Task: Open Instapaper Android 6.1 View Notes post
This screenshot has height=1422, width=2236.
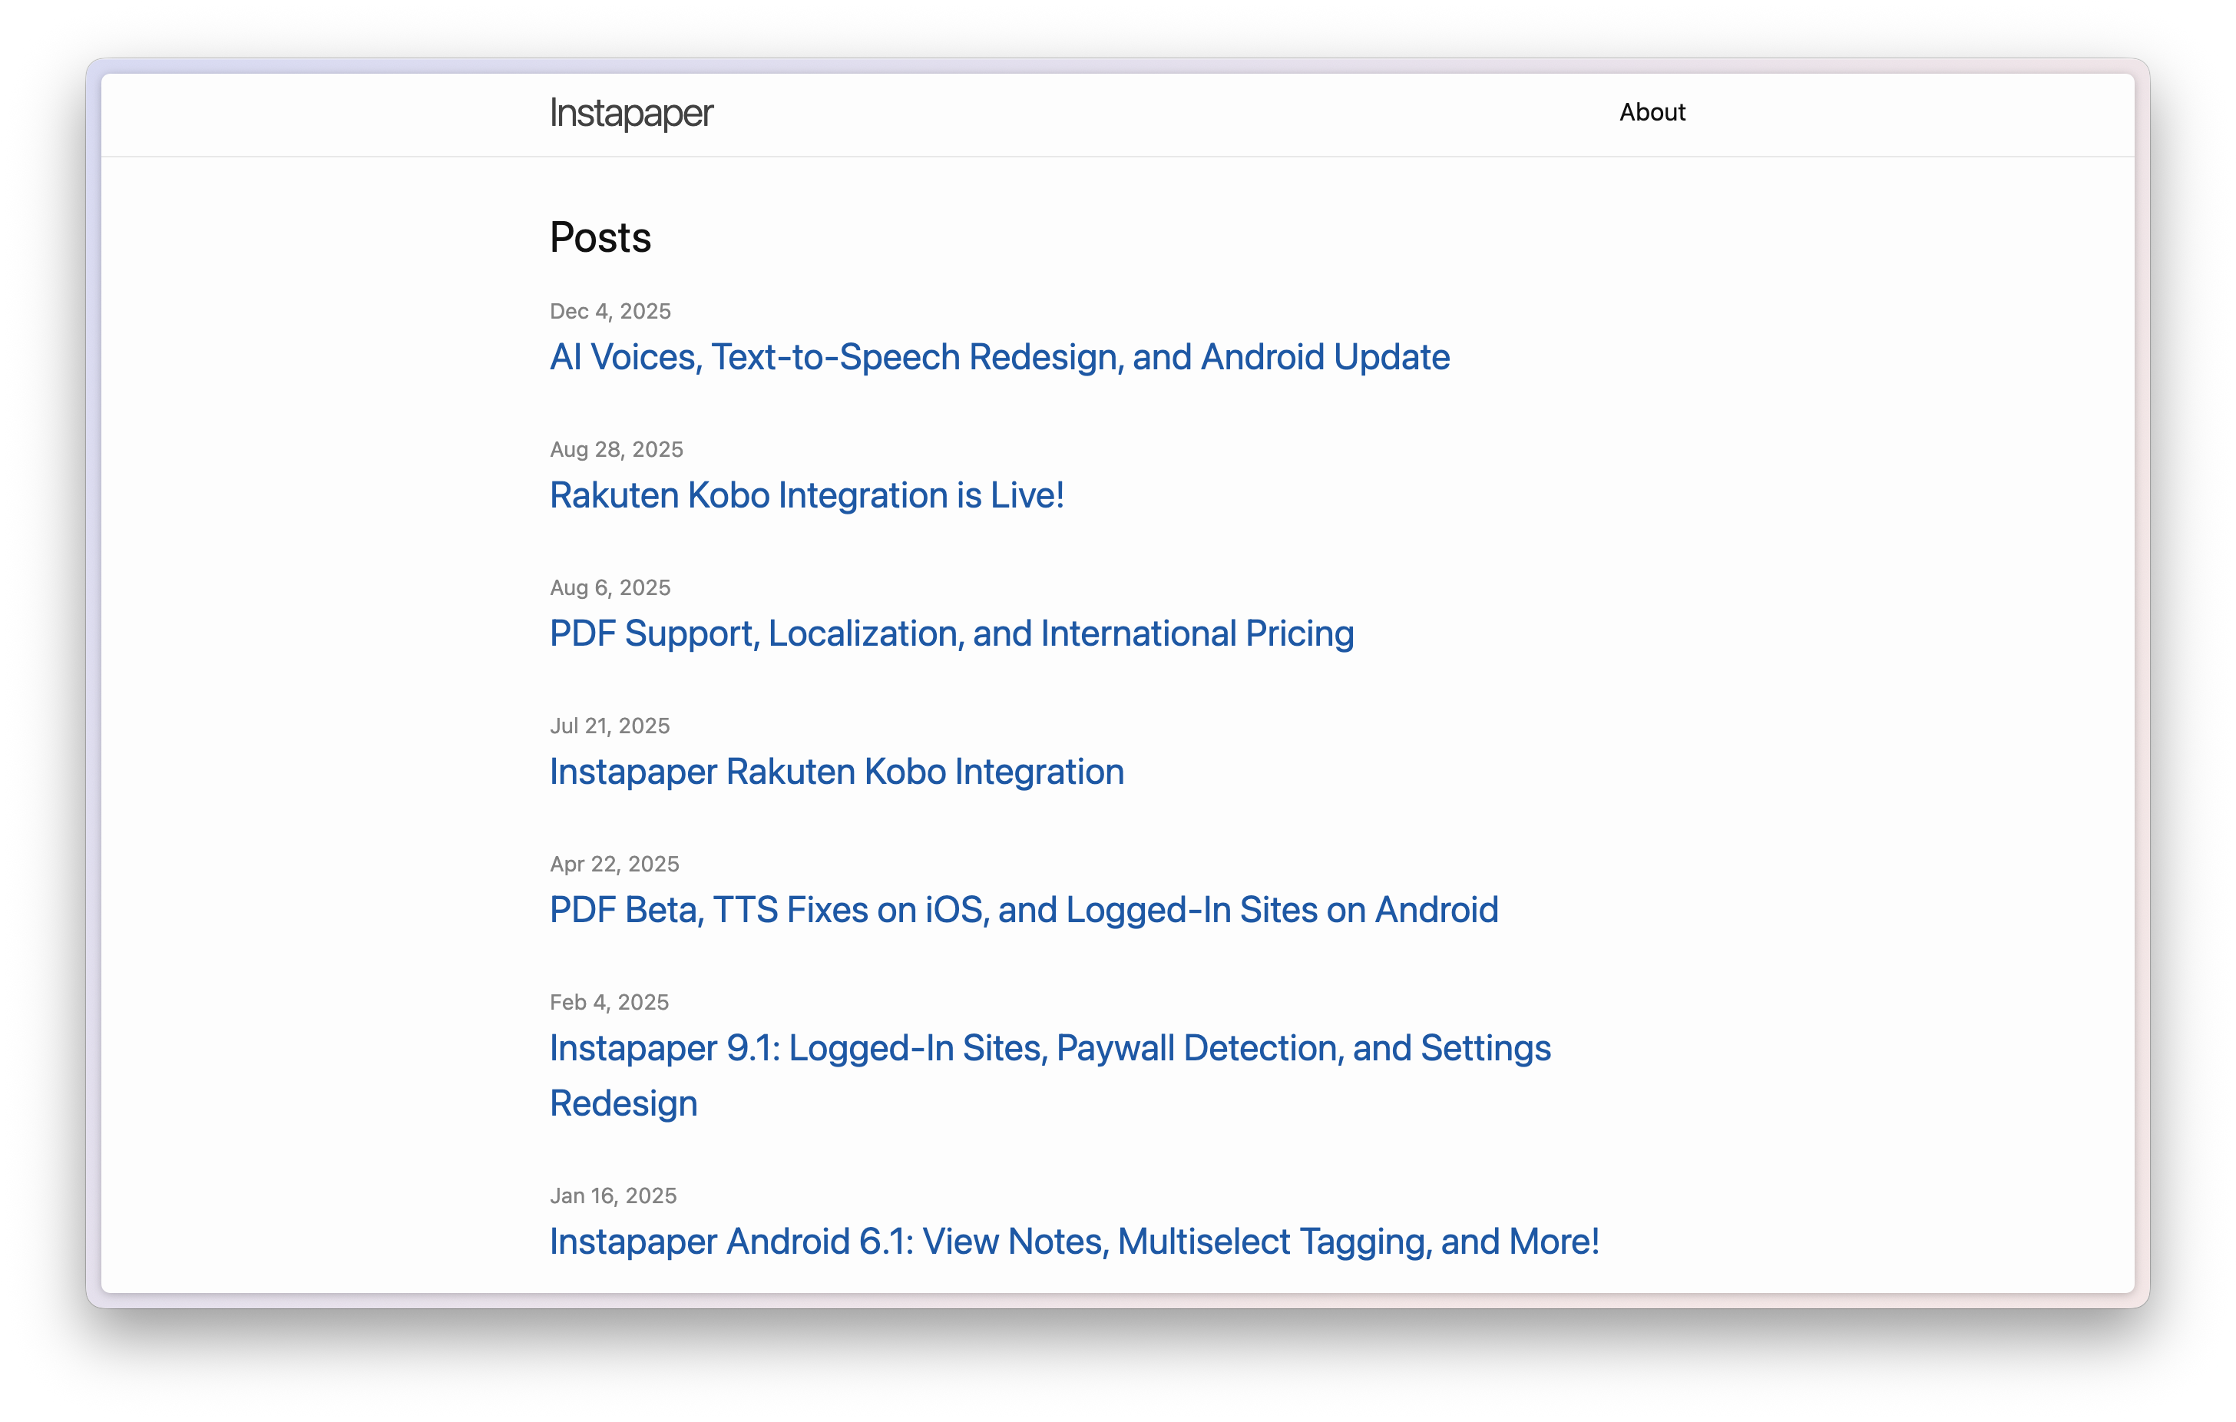Action: coord(1073,1242)
